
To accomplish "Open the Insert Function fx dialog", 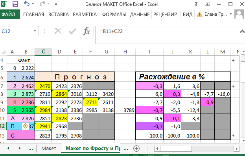I will tap(86, 31).
